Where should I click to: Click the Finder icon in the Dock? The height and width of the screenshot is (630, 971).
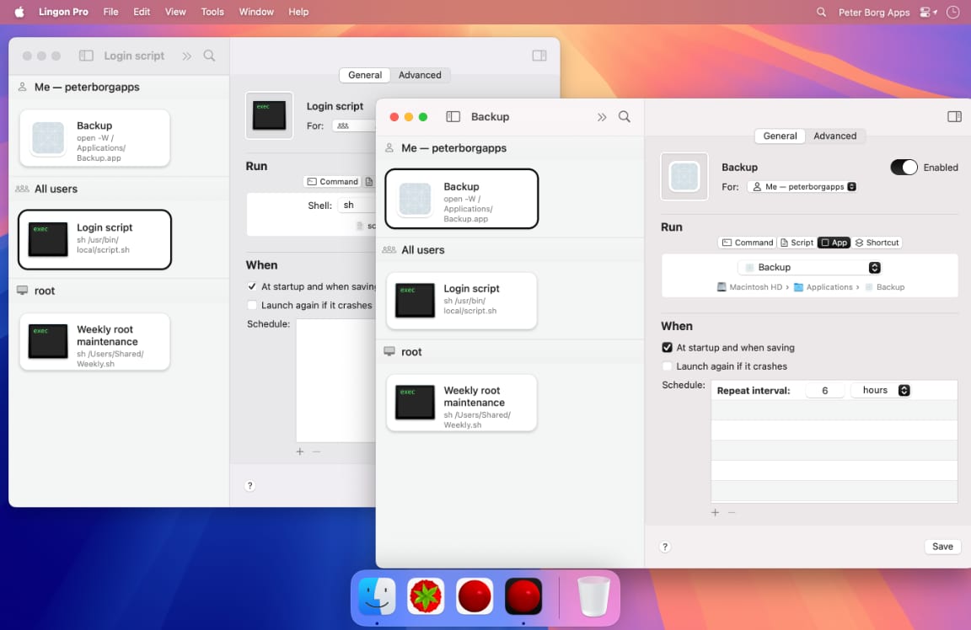click(376, 595)
